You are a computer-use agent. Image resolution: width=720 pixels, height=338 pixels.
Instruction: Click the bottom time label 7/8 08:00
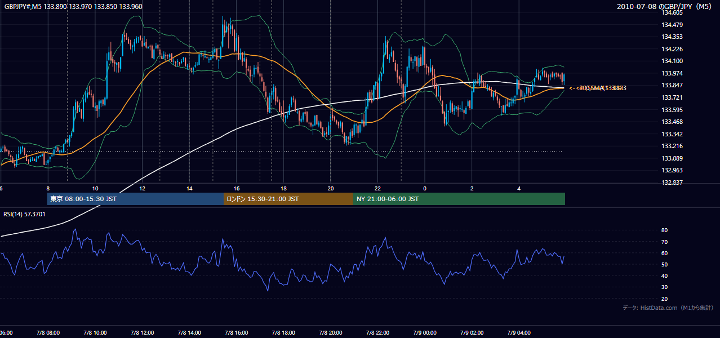pos(48,333)
